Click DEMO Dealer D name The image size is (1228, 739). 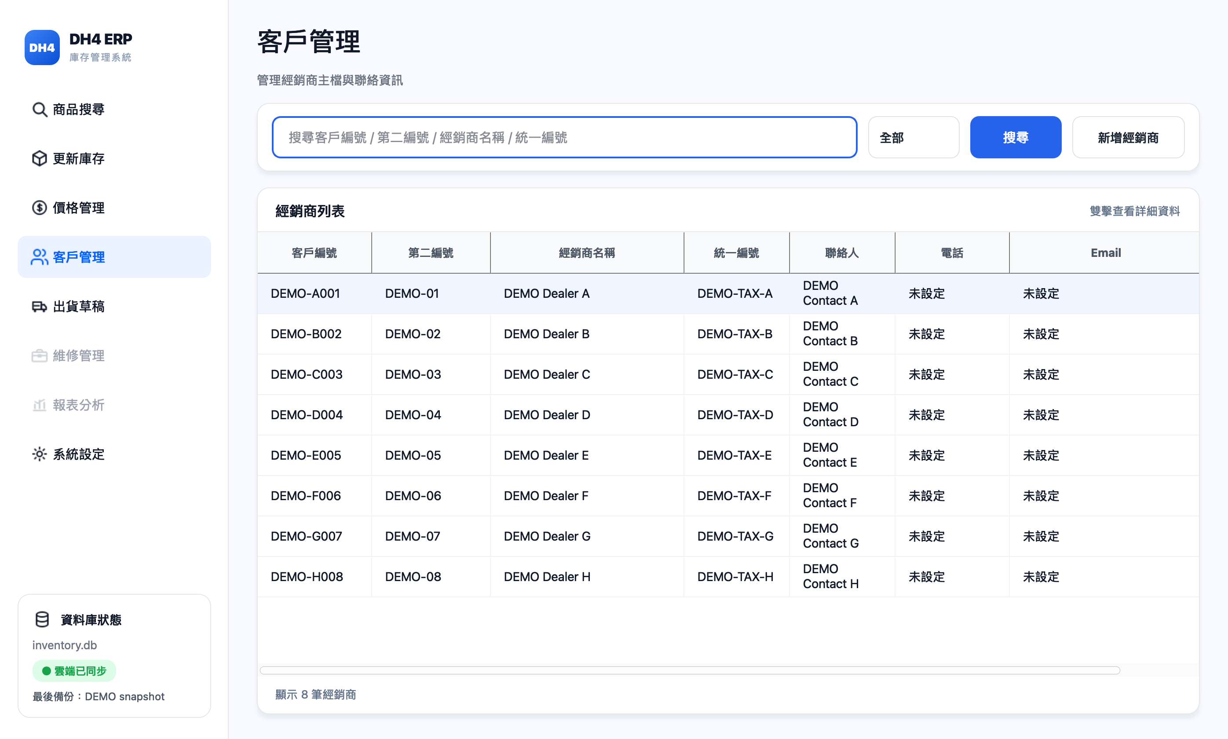547,414
